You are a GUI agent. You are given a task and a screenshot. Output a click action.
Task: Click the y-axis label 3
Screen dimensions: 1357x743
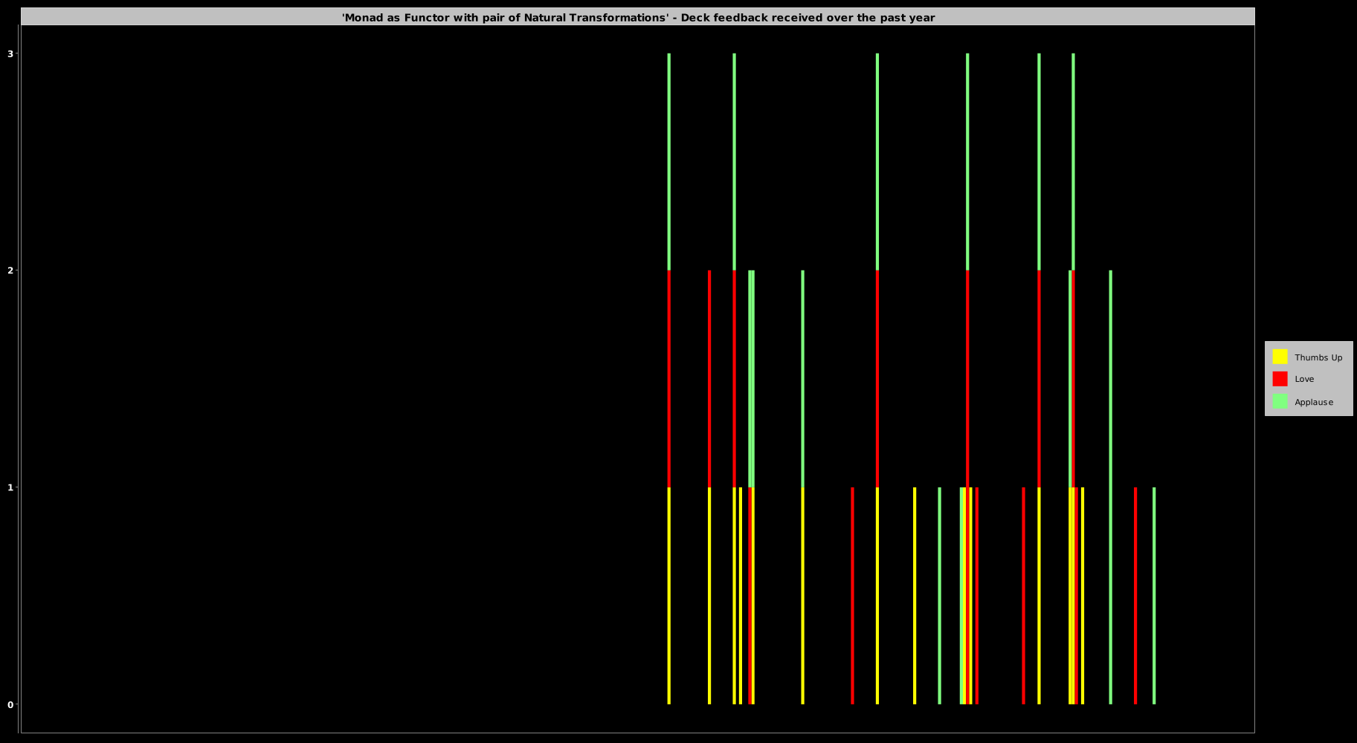(x=10, y=53)
